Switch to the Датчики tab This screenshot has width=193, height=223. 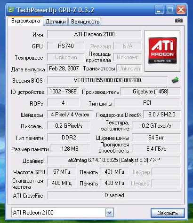56,22
